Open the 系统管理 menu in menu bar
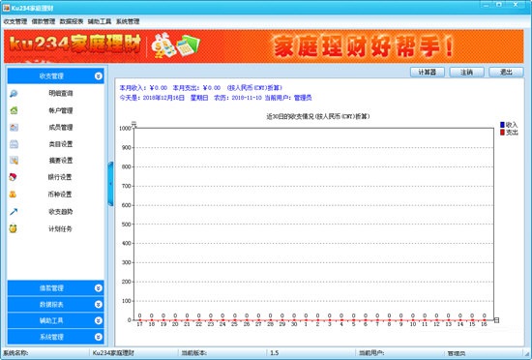 point(128,21)
